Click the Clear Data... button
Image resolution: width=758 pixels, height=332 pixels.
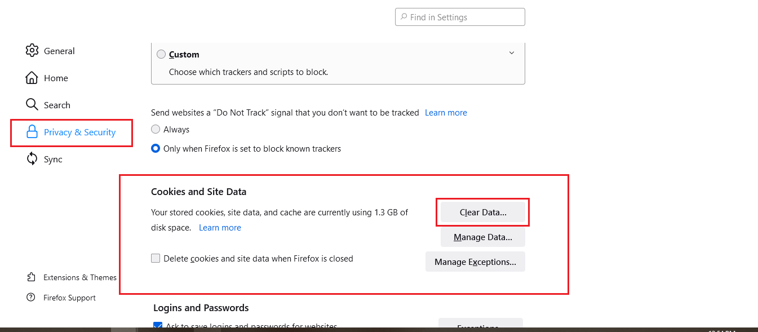click(483, 213)
